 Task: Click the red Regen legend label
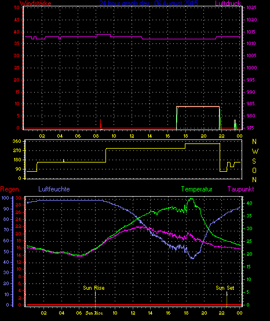(9, 189)
